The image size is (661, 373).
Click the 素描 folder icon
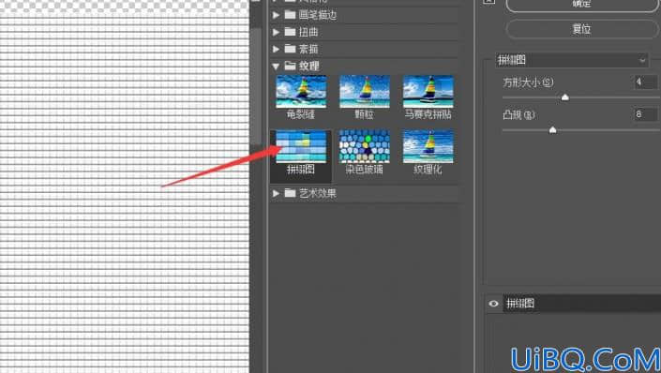290,49
